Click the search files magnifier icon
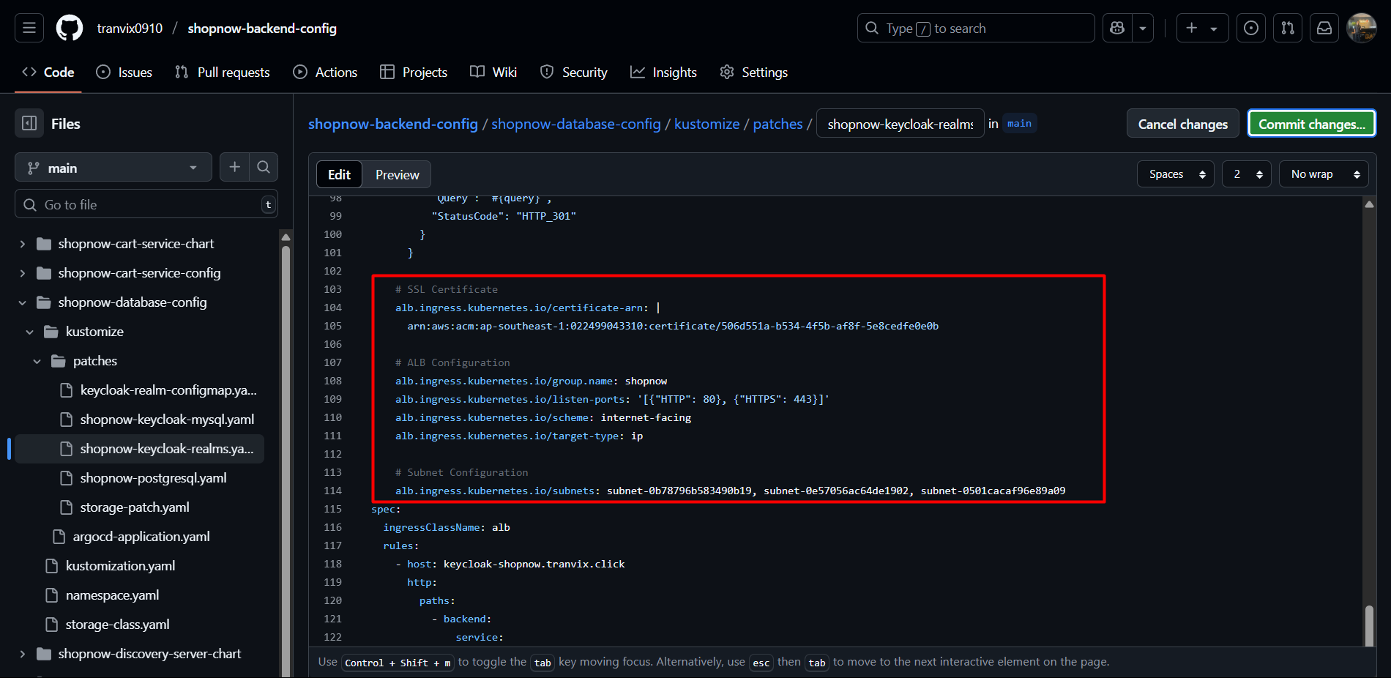1391x678 pixels. point(264,168)
